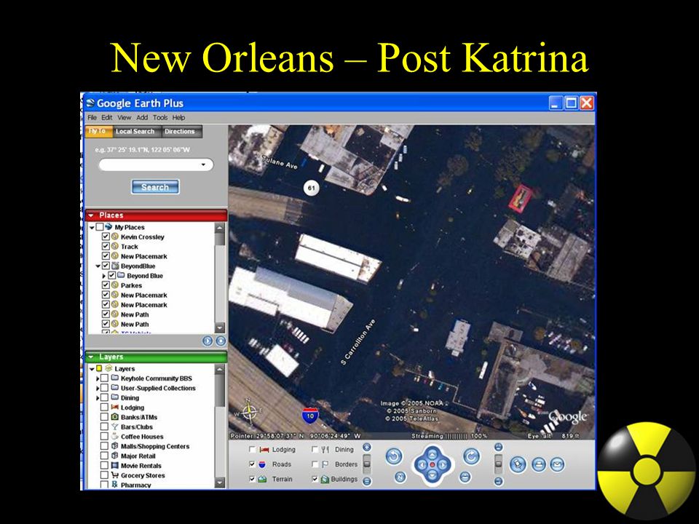Pan the map right with the right arrow
The image size is (699, 524).
[443, 465]
